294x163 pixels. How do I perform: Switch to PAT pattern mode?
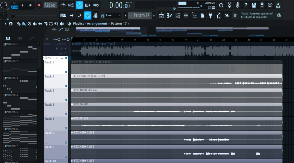pos(14,3)
